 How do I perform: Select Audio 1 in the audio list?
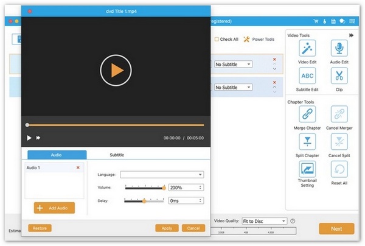tap(54, 167)
